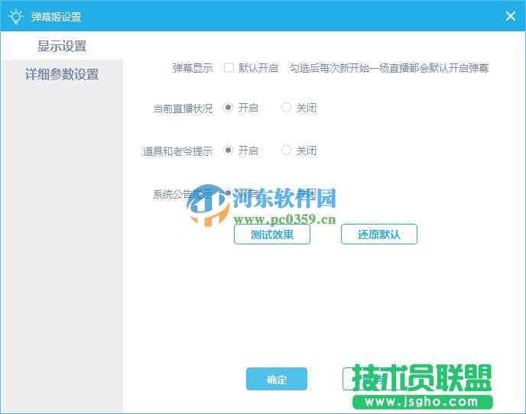Turn off 系统公告提示 with 关闭
Screen dimensions: 526x414
coord(287,192)
